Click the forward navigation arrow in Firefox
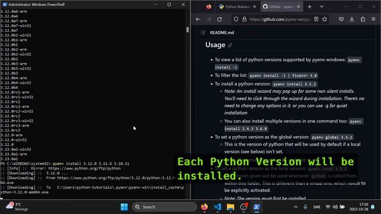 click(209, 19)
